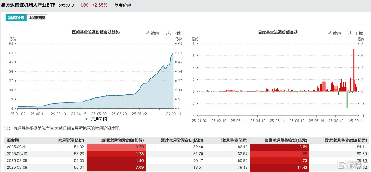Click the edit pencil icon on right chart
The width and height of the screenshot is (371, 172).
pos(330,33)
